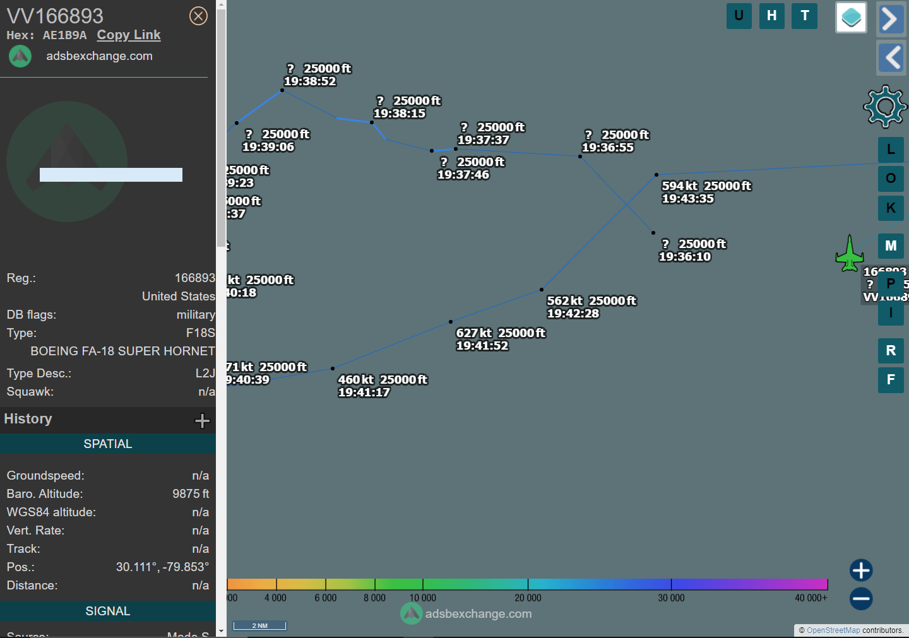909x638 pixels.
Task: Toggle the O map button
Action: click(x=891, y=179)
